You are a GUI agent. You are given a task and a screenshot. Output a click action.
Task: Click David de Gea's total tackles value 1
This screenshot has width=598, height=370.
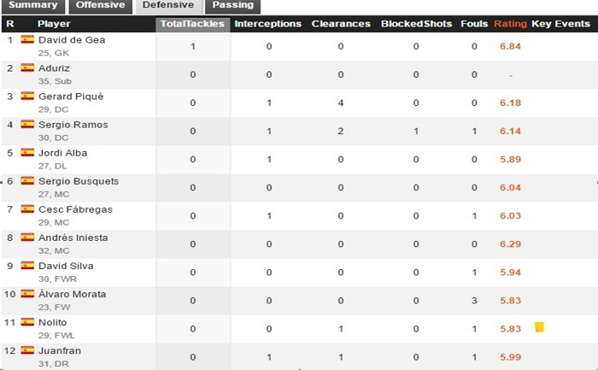coord(193,46)
